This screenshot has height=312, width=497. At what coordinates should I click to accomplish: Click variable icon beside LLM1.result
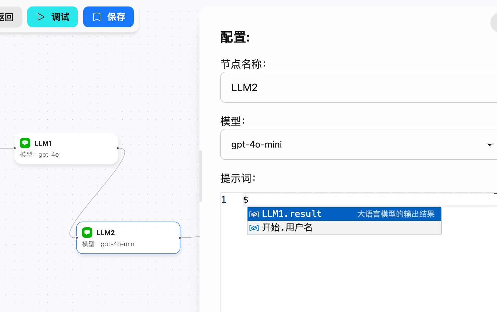pyautogui.click(x=254, y=214)
